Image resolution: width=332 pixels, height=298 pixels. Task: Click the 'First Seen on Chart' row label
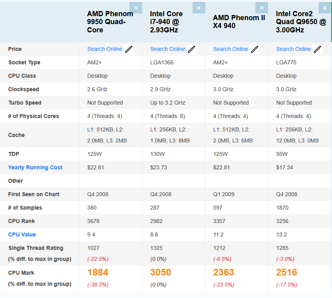34,194
